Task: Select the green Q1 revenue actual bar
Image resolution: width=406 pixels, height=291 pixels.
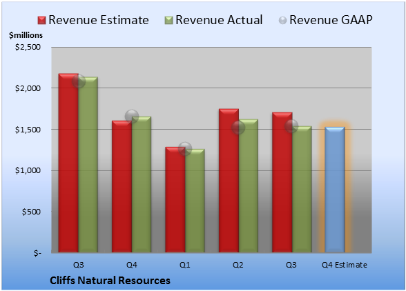Action: (x=195, y=201)
